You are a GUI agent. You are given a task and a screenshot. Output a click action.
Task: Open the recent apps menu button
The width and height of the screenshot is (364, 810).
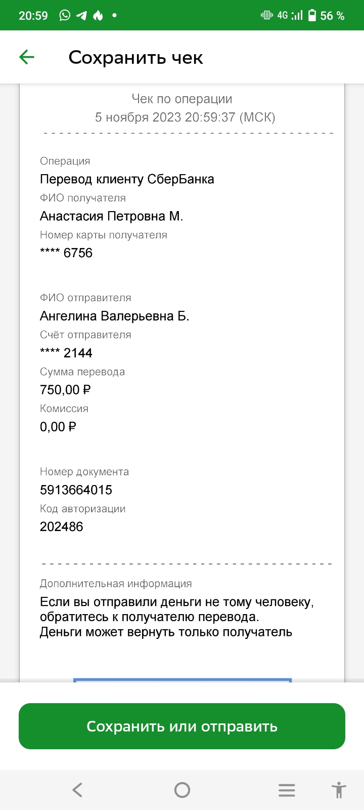click(x=287, y=790)
